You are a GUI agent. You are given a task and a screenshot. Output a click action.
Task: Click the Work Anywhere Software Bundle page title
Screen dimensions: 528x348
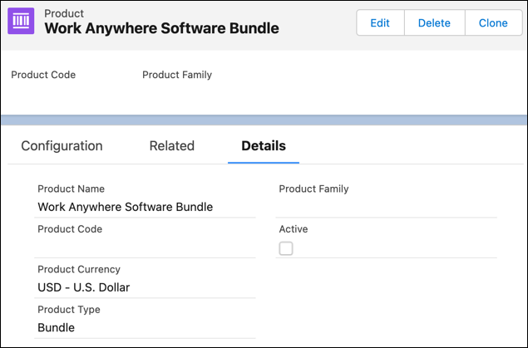coord(161,28)
